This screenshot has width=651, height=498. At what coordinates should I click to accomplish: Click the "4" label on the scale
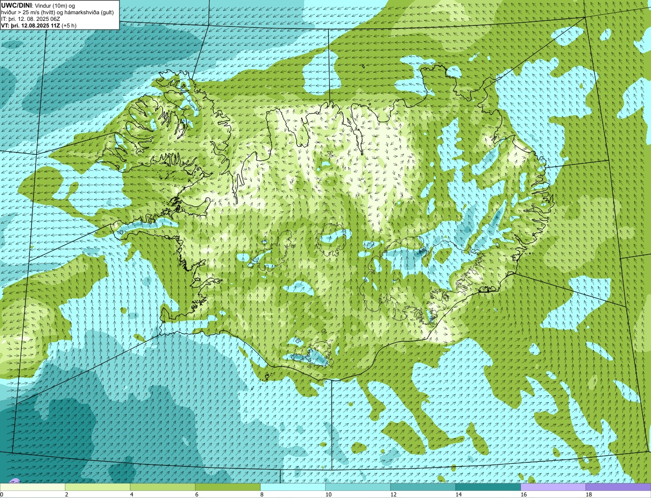(x=132, y=494)
